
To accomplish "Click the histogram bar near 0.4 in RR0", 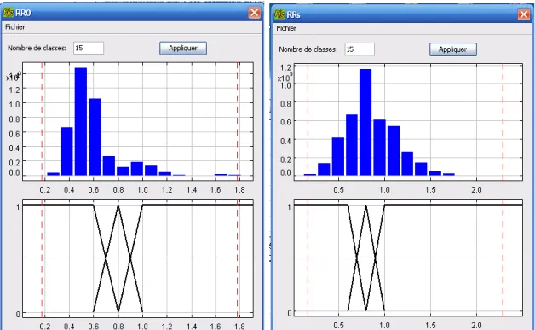I will [x=66, y=151].
